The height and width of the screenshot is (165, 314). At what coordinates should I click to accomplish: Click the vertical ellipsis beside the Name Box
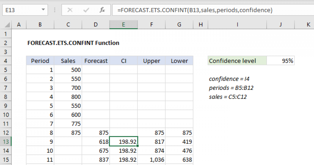(54, 10)
